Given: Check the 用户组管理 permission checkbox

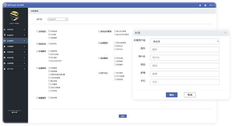Looking at the screenshot, I should pos(115,76).
